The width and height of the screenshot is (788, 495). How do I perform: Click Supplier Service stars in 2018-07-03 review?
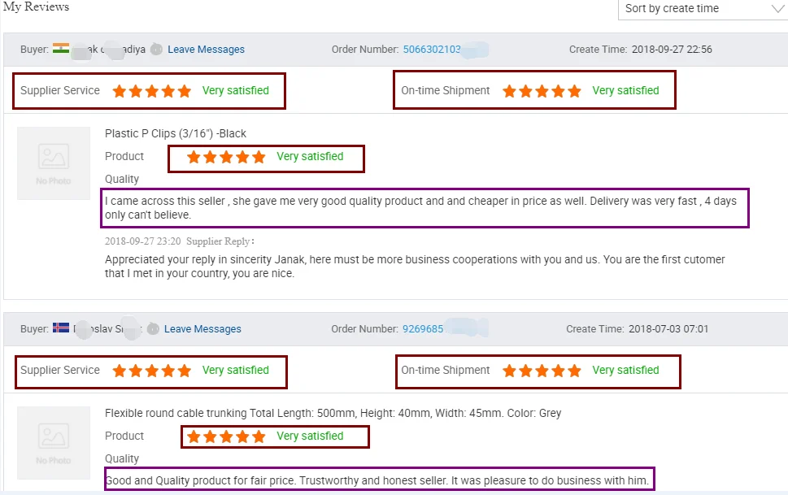(152, 371)
